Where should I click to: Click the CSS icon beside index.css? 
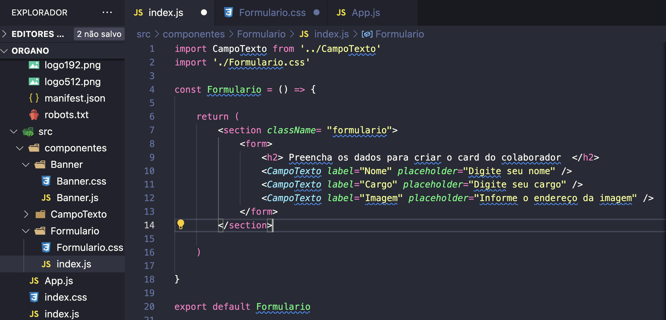tap(34, 297)
